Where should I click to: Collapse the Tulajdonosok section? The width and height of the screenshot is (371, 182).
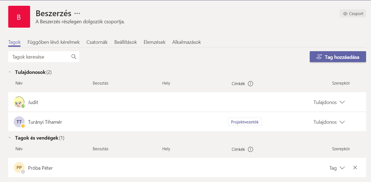coord(10,72)
